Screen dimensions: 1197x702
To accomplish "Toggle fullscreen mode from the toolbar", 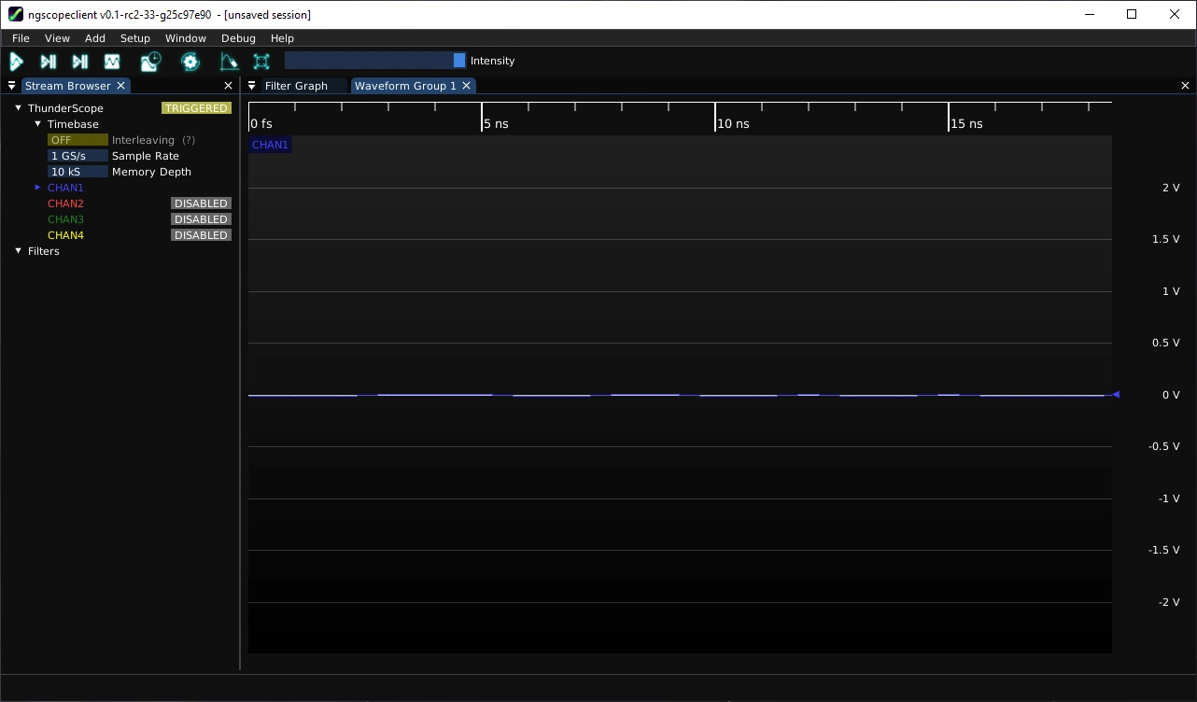I will click(261, 61).
